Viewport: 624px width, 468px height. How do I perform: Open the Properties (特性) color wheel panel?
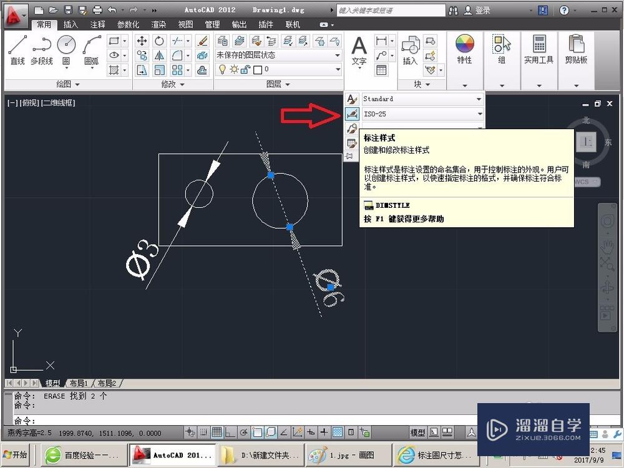[464, 49]
